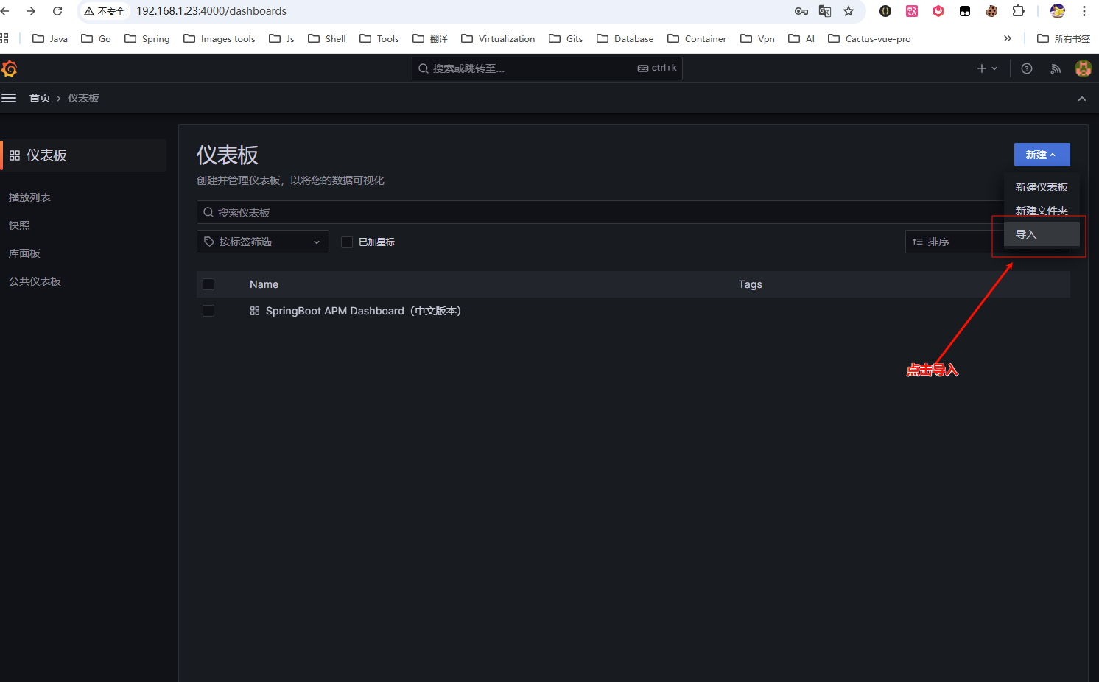The width and height of the screenshot is (1099, 682).
Task: Collapse the top bar with chevron
Action: click(x=1081, y=99)
